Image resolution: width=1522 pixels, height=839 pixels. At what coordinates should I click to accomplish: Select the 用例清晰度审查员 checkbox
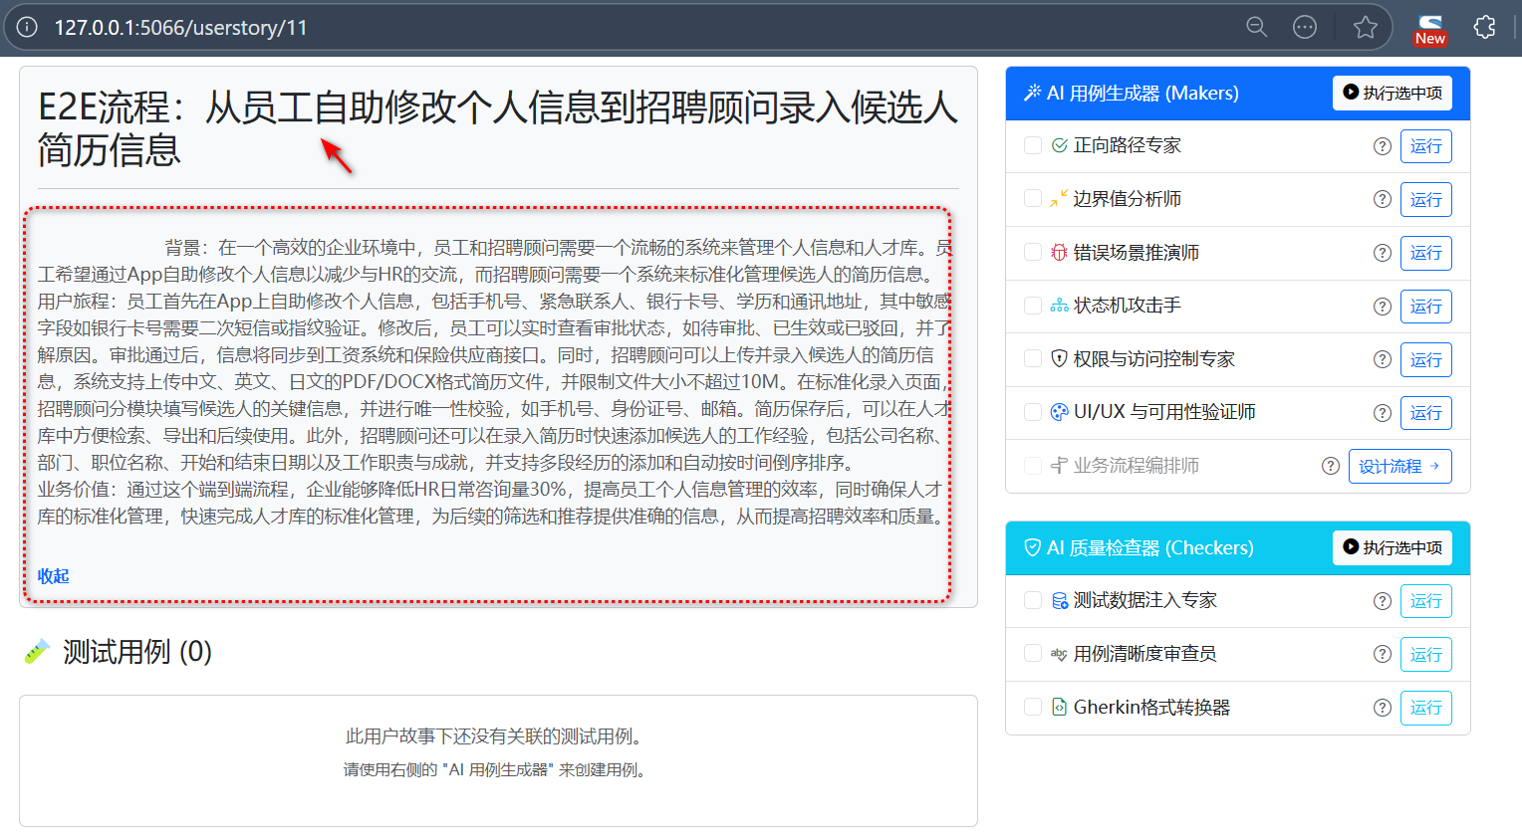1033,653
